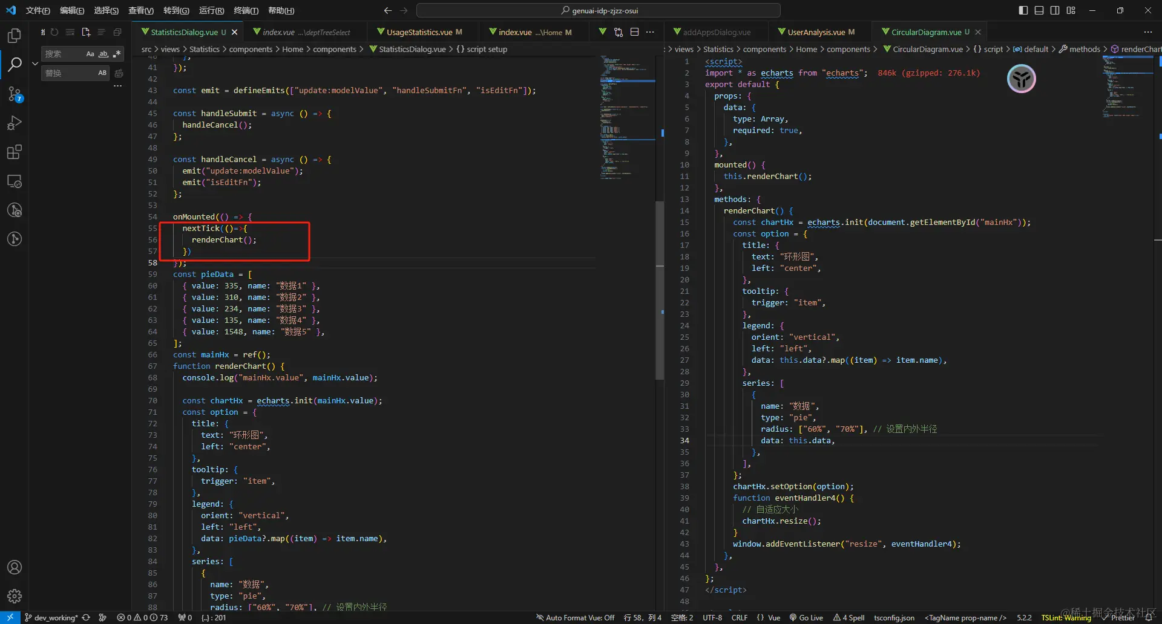Open Source Control view with pending changes

(15, 94)
